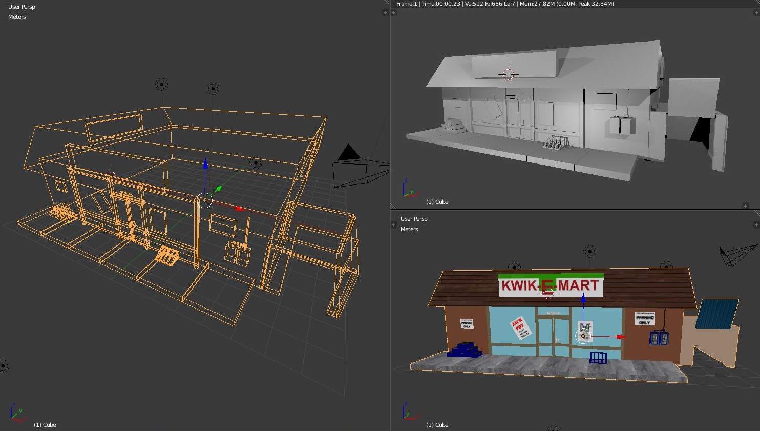
Task: Expand the plus panel toggle in wireframe viewport corner
Action: pyautogui.click(x=385, y=13)
